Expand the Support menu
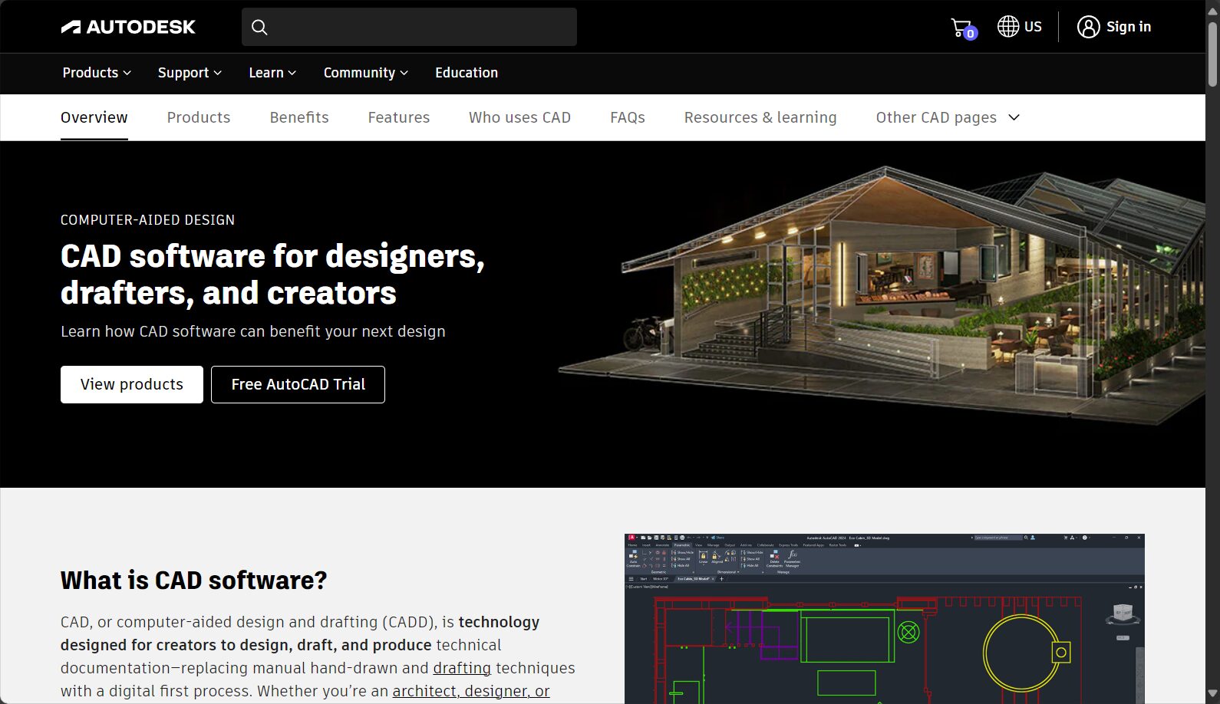This screenshot has width=1220, height=704. (190, 73)
